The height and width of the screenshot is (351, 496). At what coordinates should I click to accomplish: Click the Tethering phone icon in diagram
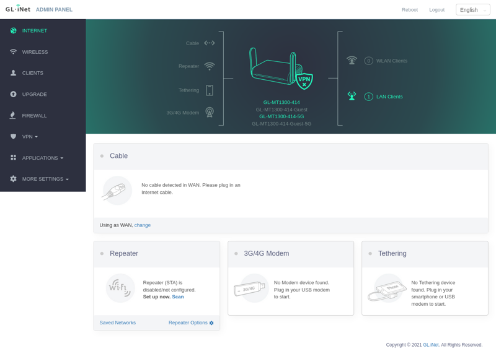click(210, 90)
